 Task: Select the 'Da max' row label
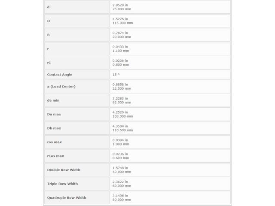pos(54,115)
